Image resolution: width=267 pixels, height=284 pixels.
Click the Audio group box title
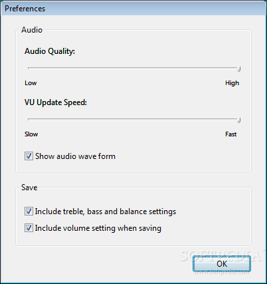[32, 30]
